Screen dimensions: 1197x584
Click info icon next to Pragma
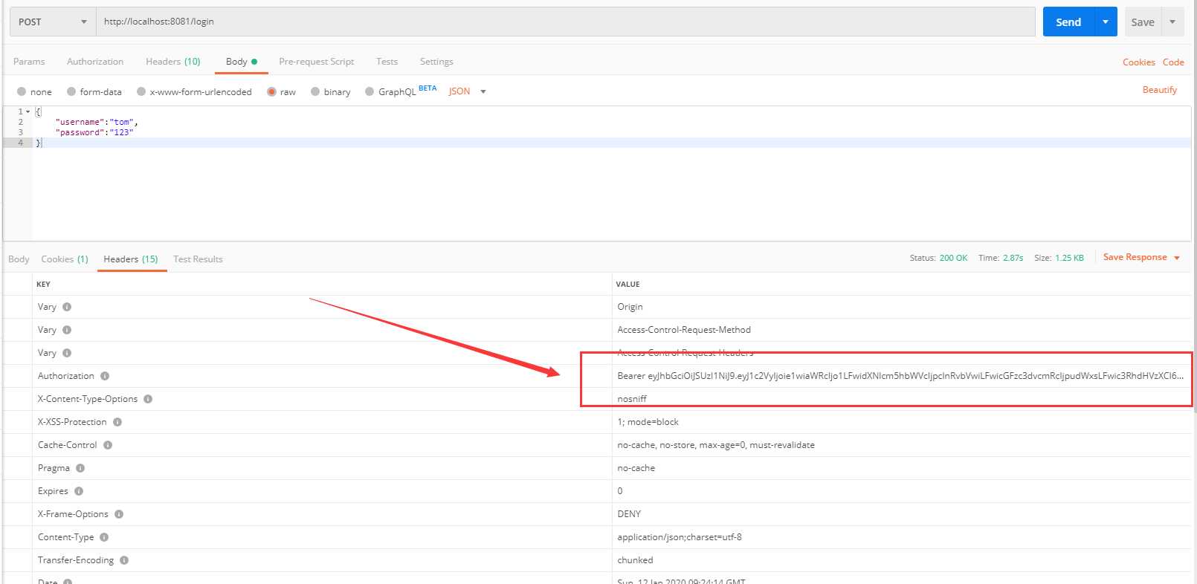click(x=80, y=468)
